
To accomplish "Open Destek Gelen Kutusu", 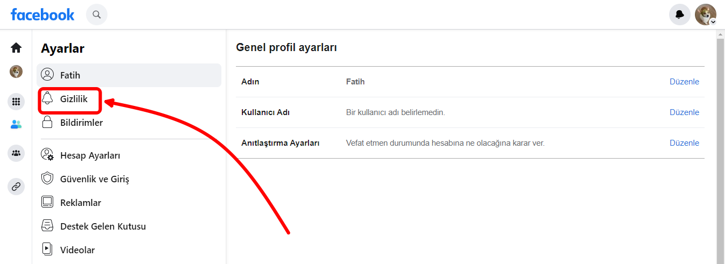I will point(129,226).
